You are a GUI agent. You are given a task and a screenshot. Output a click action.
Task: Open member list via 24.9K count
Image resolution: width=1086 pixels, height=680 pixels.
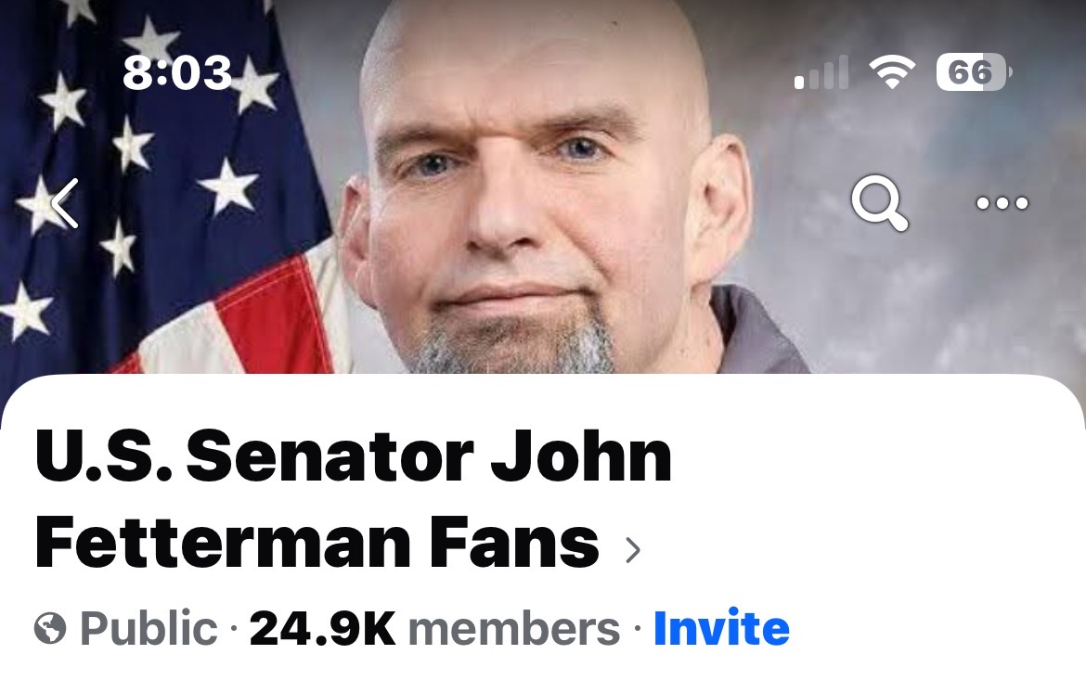point(322,628)
